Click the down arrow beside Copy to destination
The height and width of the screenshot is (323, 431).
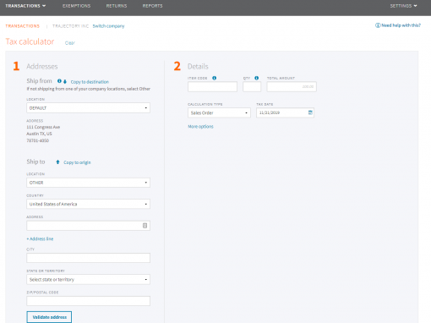point(65,82)
